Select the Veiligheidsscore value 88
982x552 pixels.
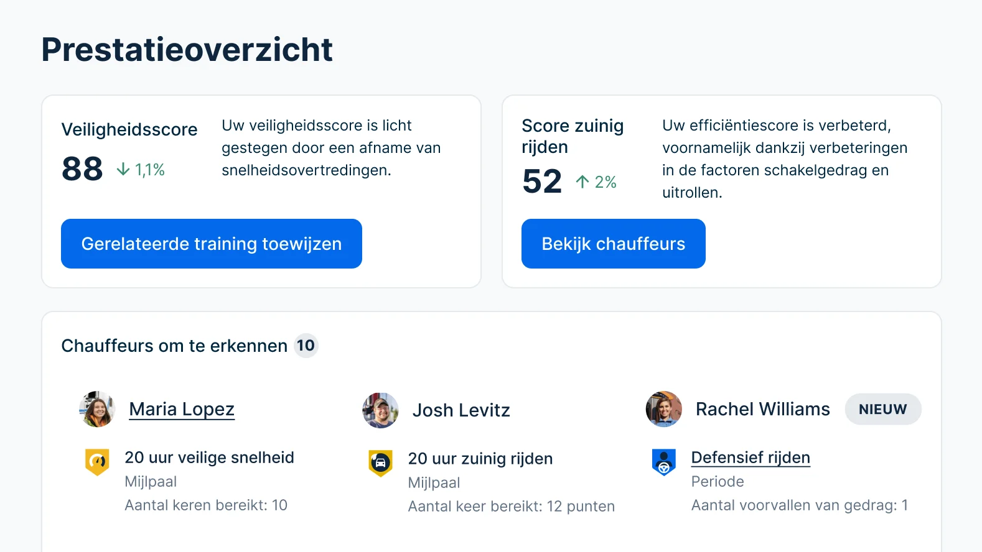pos(82,168)
